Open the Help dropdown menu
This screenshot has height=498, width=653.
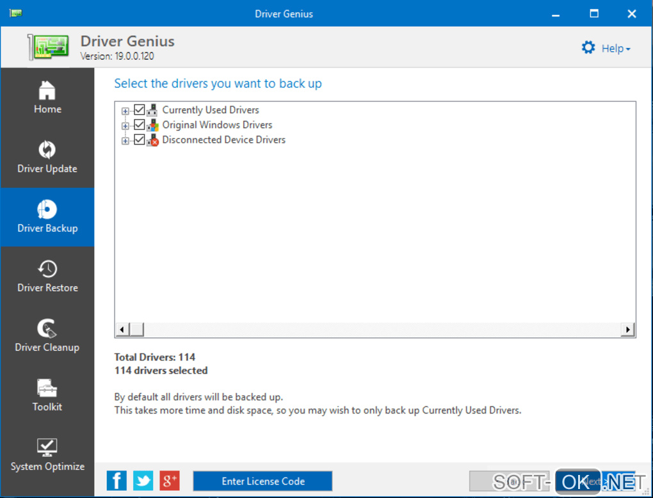(x=615, y=48)
